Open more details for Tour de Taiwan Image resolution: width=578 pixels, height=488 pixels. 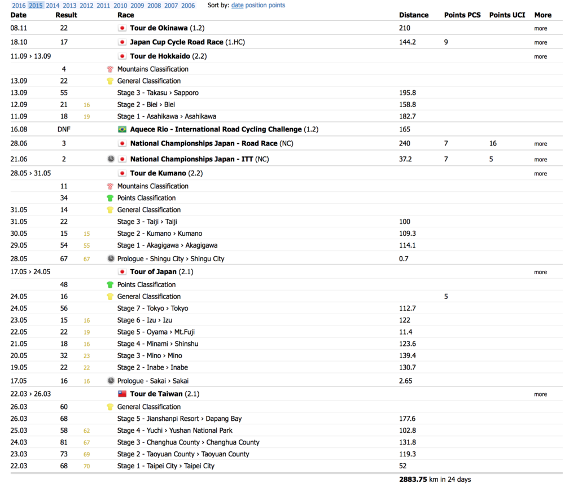[540, 394]
